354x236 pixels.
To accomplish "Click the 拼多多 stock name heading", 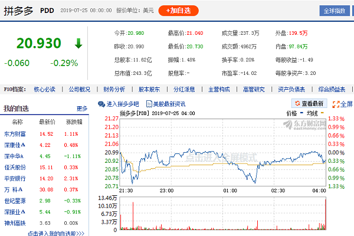I will point(18,11).
